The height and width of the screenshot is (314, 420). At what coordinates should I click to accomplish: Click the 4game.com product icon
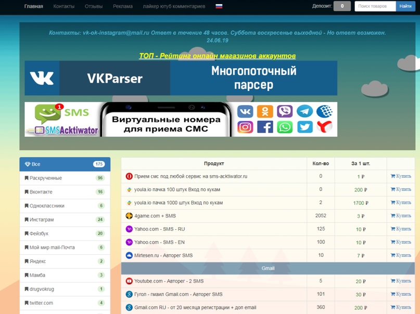click(x=129, y=216)
